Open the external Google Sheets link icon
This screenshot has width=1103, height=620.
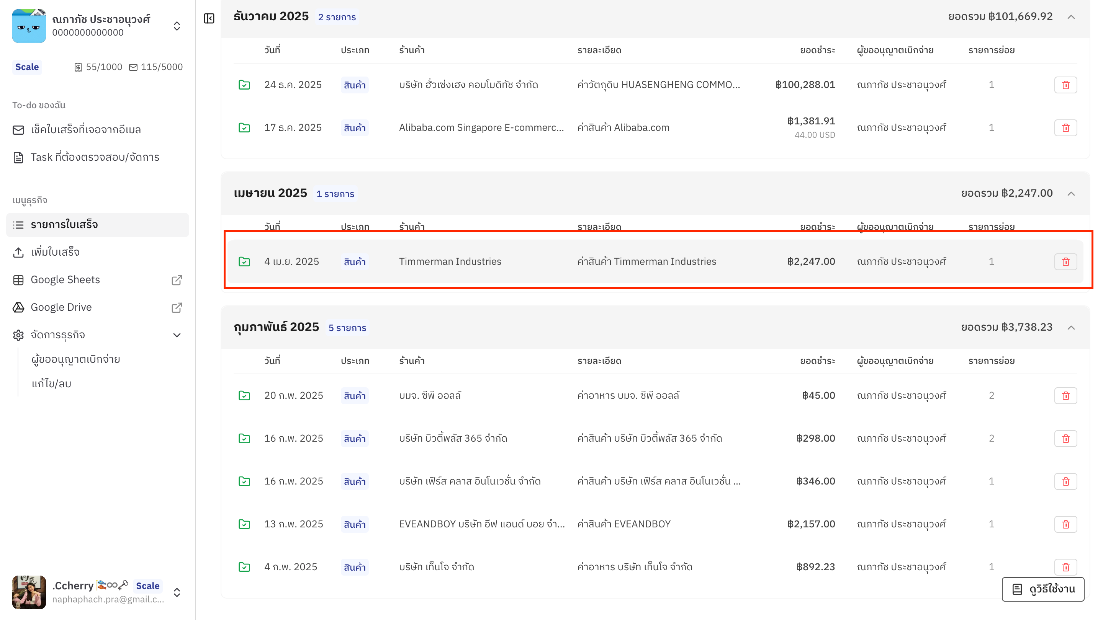point(177,280)
